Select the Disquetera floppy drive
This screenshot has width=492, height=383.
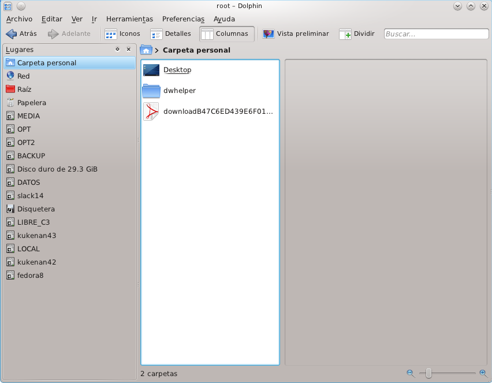pos(10,209)
